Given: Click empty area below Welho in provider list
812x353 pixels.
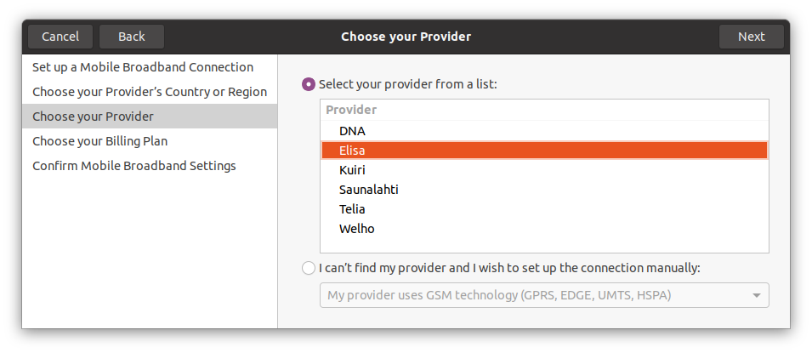Looking at the screenshot, I should tap(544, 245).
